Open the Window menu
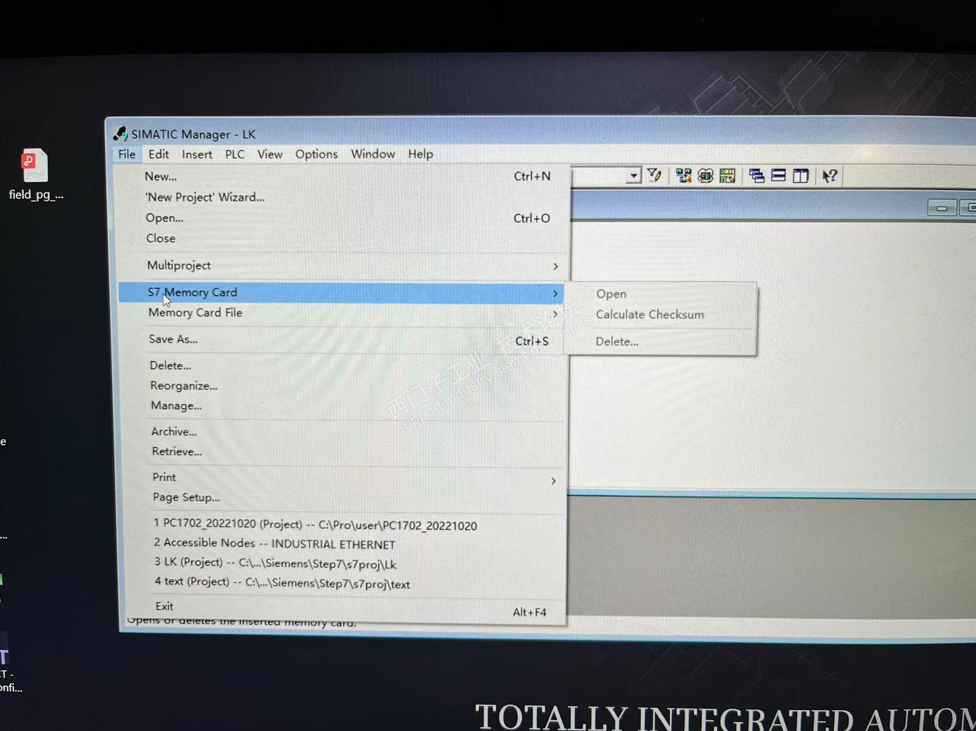Viewport: 976px width, 731px height. point(373,154)
